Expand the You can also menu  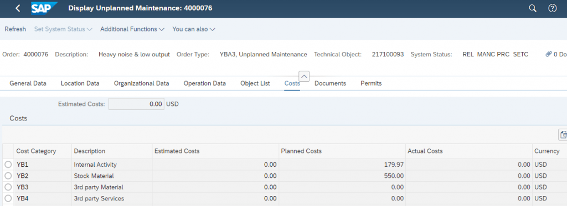(x=193, y=29)
